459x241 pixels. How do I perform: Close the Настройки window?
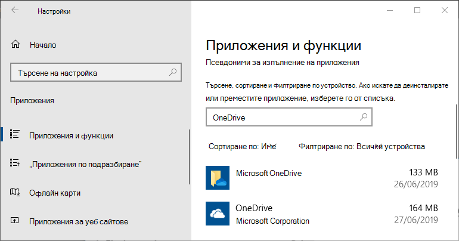tap(444, 10)
